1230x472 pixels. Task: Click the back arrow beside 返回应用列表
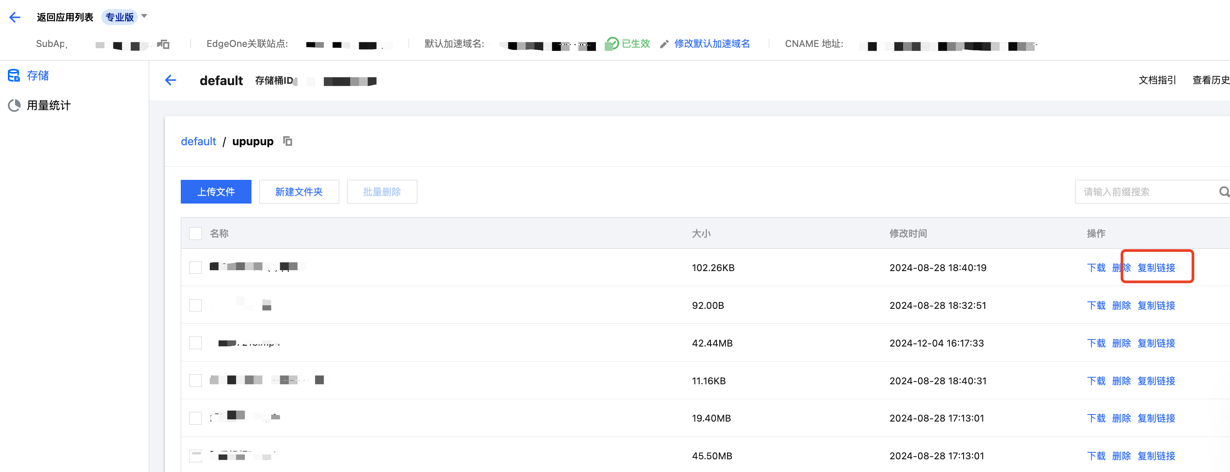pyautogui.click(x=15, y=17)
